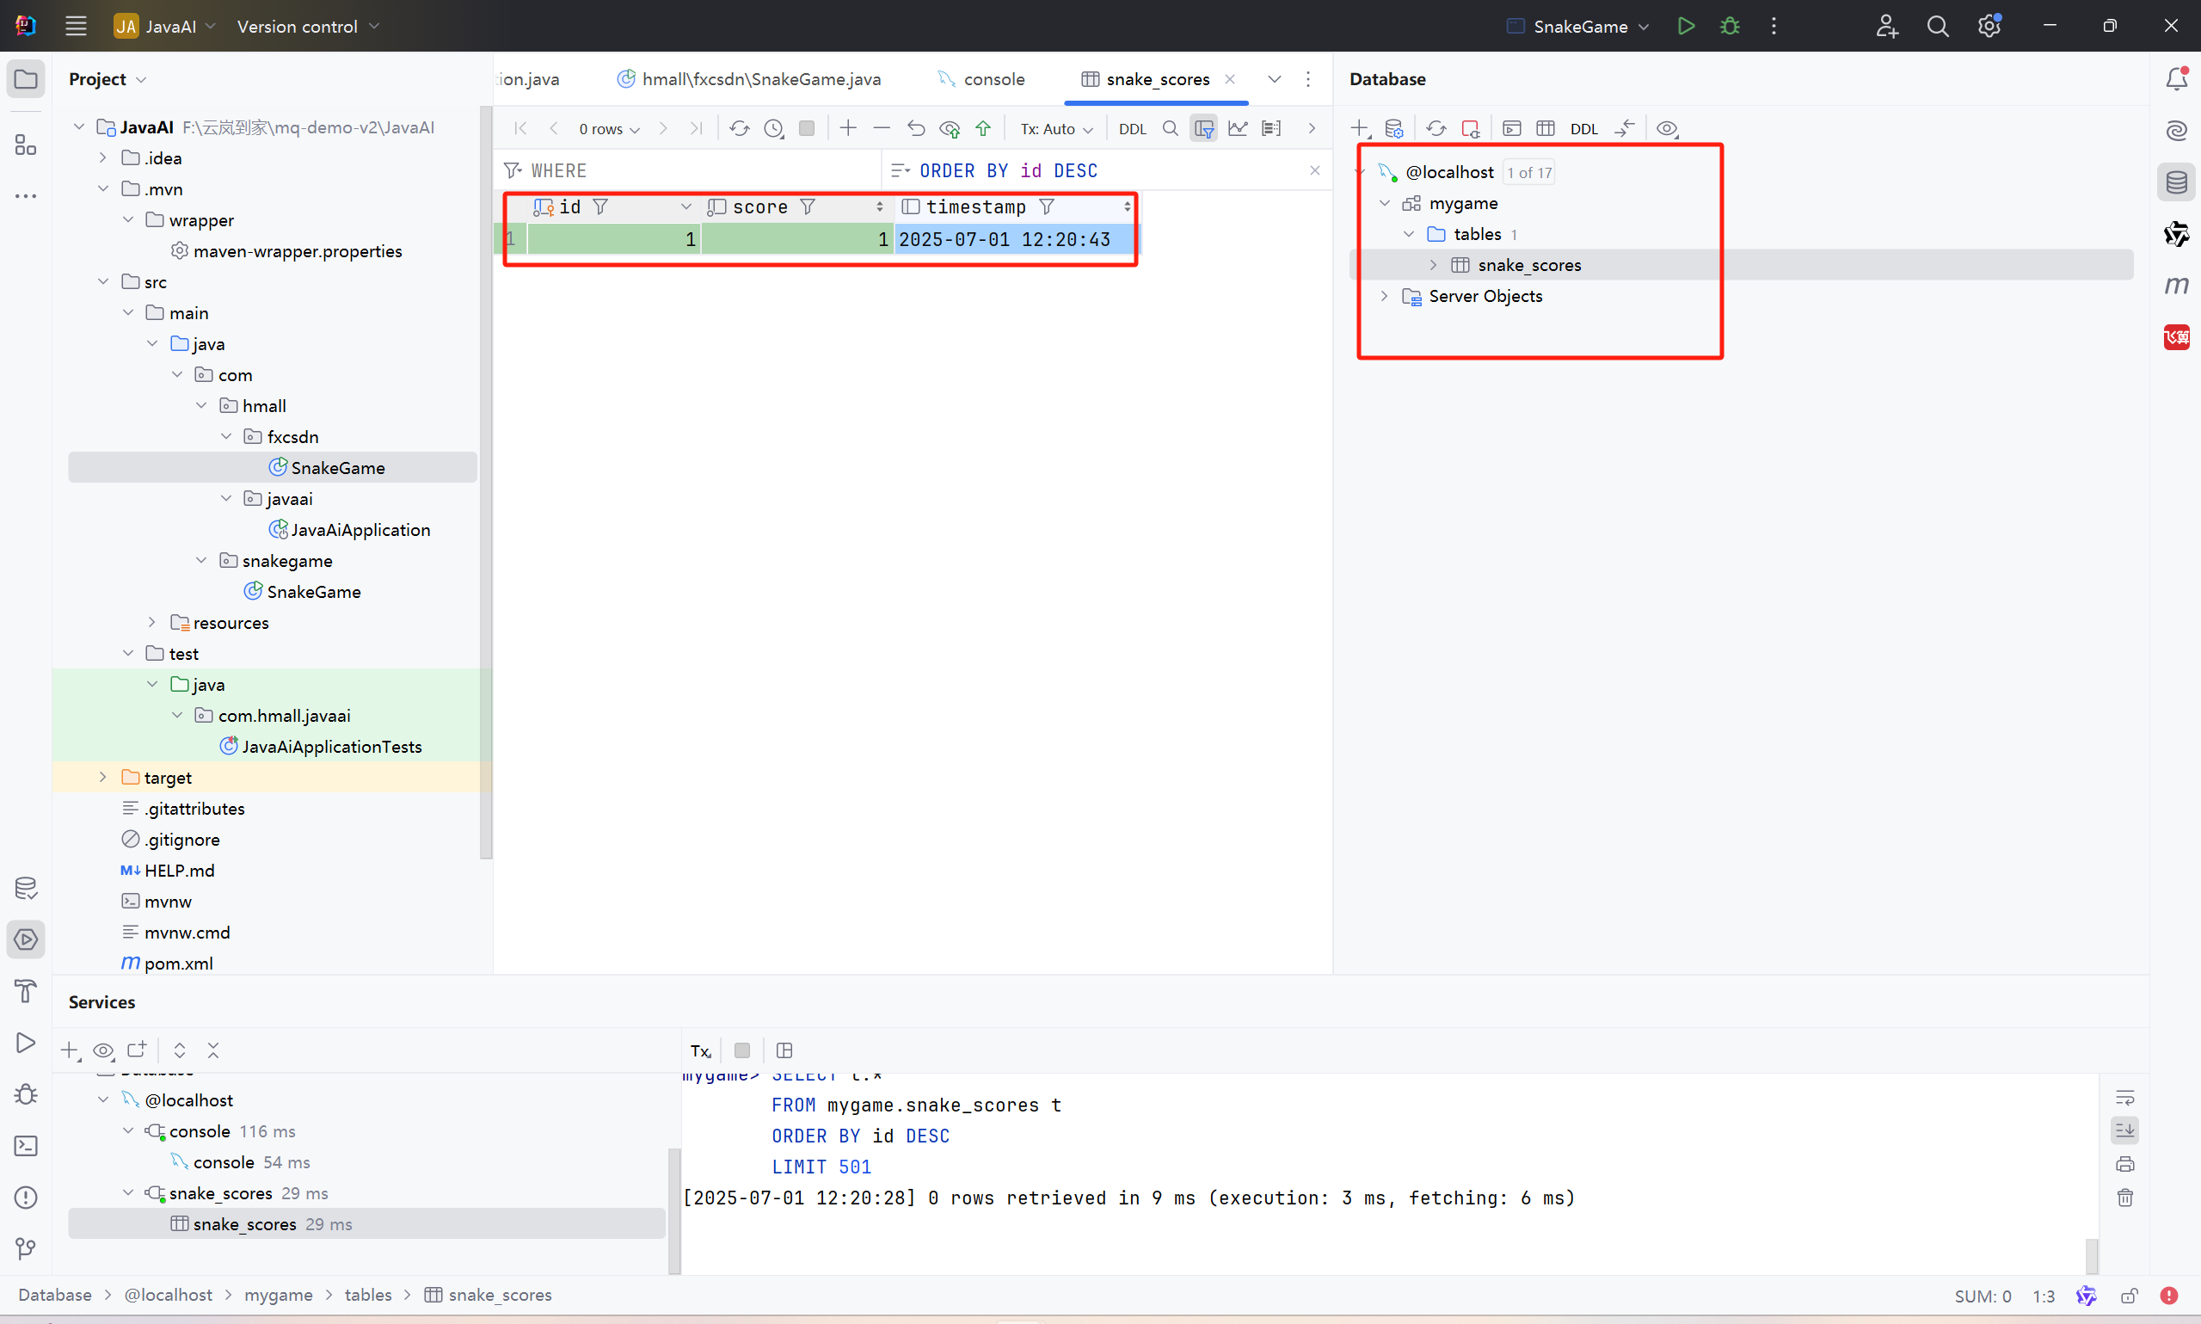Click the DDL button in table toolbar
Screen dimensions: 2201x1324
click(x=1132, y=128)
